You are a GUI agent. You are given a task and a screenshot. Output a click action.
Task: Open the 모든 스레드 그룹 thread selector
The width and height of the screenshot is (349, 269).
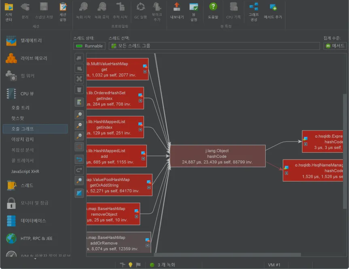point(214,46)
